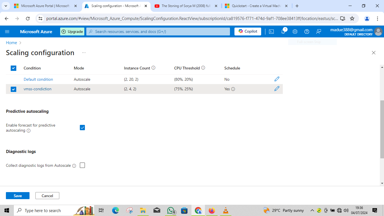384x216 pixels.
Task: Open Firefox from the taskbar
Action: click(x=212, y=210)
